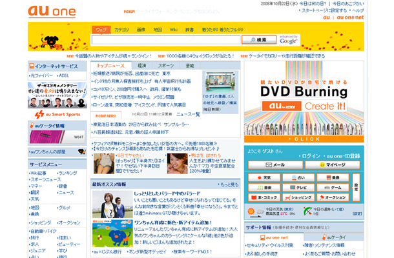The image size is (394, 258).
Task: Select the ウェブ search tab
Action: coord(101,30)
